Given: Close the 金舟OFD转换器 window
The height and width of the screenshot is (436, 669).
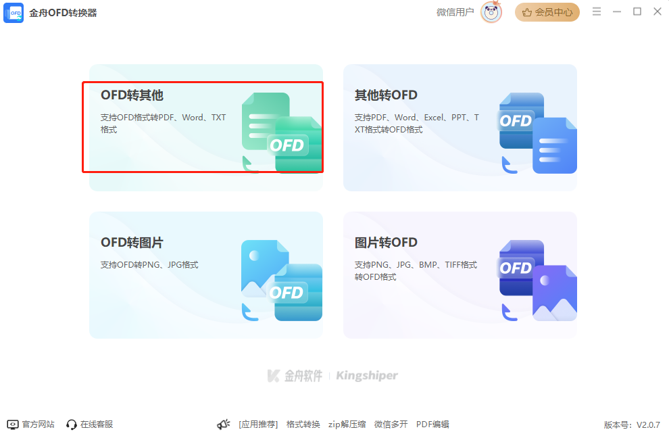Looking at the screenshot, I should (658, 11).
